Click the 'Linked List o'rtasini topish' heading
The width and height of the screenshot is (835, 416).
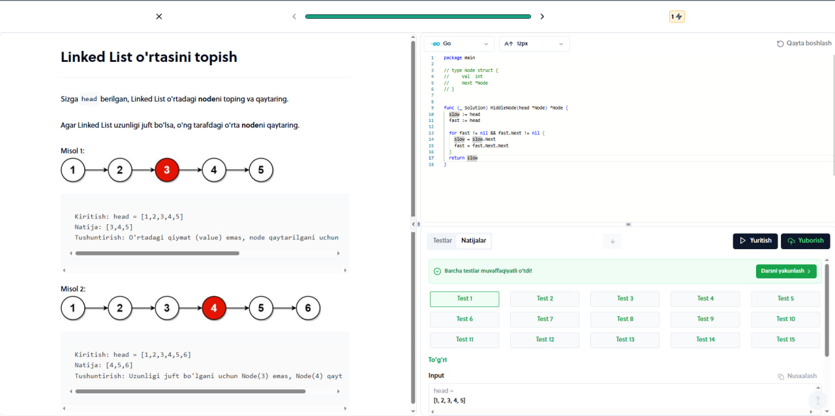[x=149, y=57]
